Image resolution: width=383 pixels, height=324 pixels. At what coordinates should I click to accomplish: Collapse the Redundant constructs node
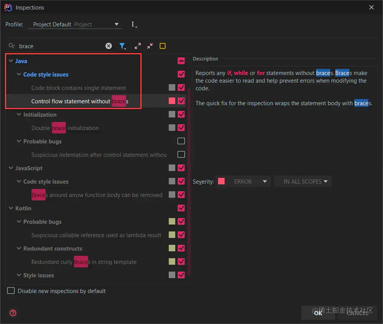[19, 248]
